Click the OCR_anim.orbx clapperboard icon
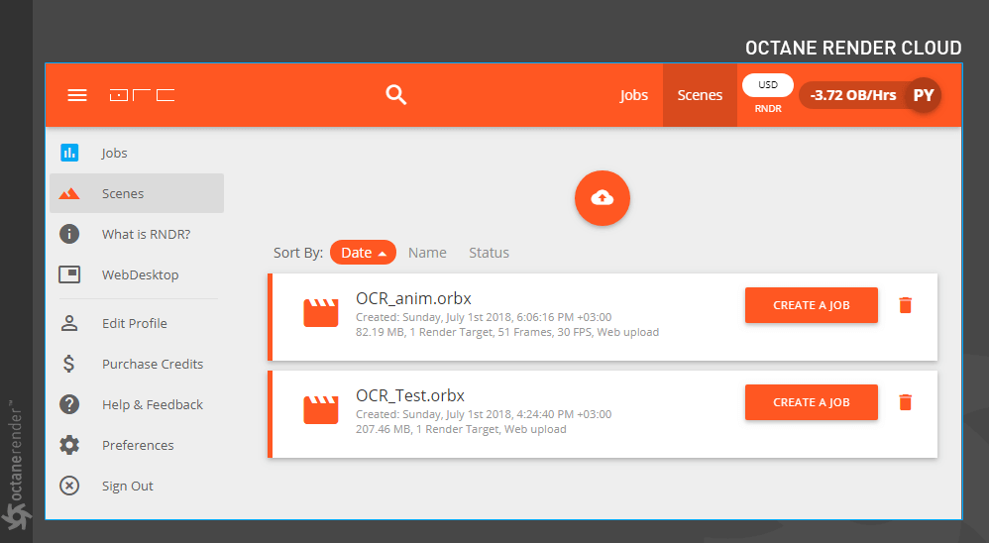The image size is (989, 543). pos(321,313)
